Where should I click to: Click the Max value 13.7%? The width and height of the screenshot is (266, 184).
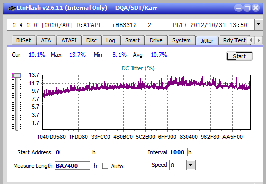[x=77, y=55]
